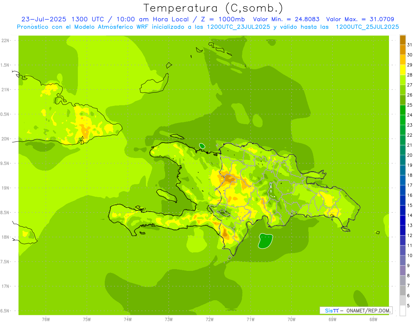Click the valid-until time '1200UTC_25JUL2025'

[x=367, y=27]
